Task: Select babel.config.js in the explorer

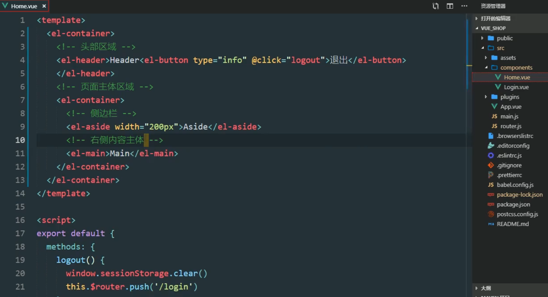Action: coord(515,185)
